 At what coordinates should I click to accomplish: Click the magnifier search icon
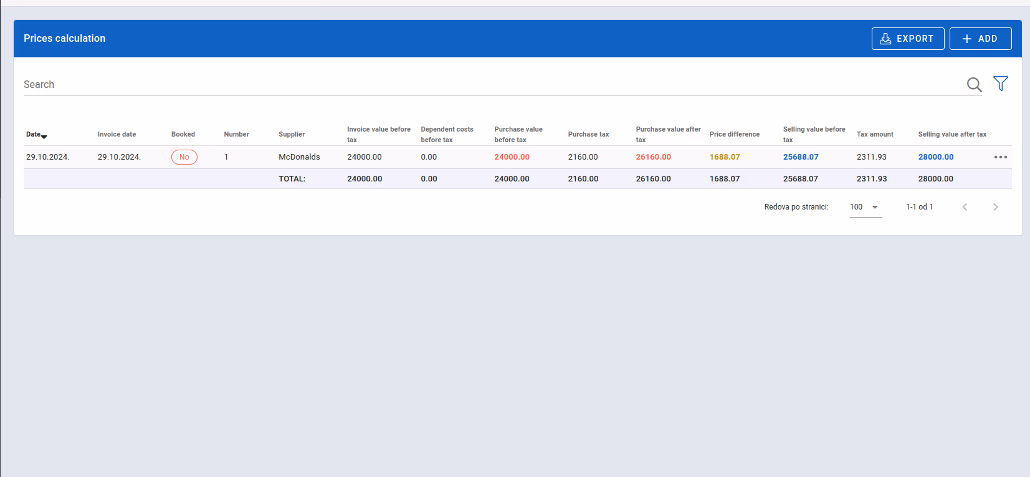(x=974, y=84)
